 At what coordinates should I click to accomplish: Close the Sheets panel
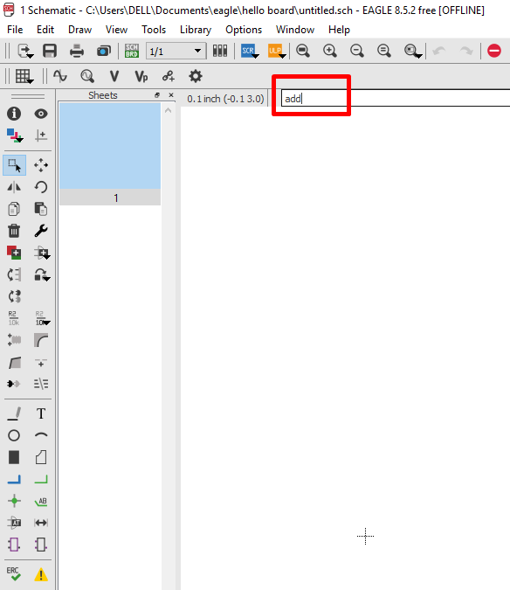tap(171, 95)
